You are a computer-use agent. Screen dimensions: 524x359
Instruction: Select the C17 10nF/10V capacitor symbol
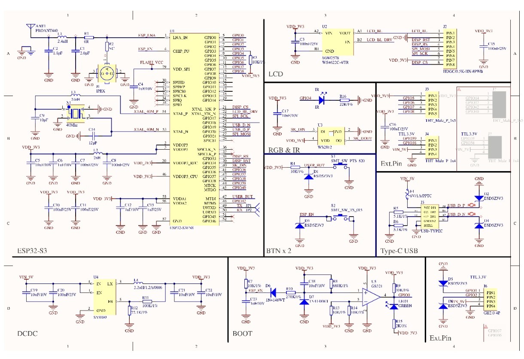pos(277,114)
